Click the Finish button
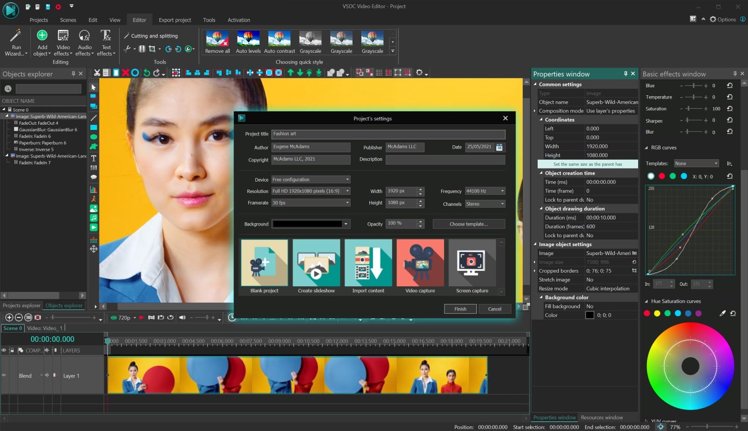 [460, 309]
